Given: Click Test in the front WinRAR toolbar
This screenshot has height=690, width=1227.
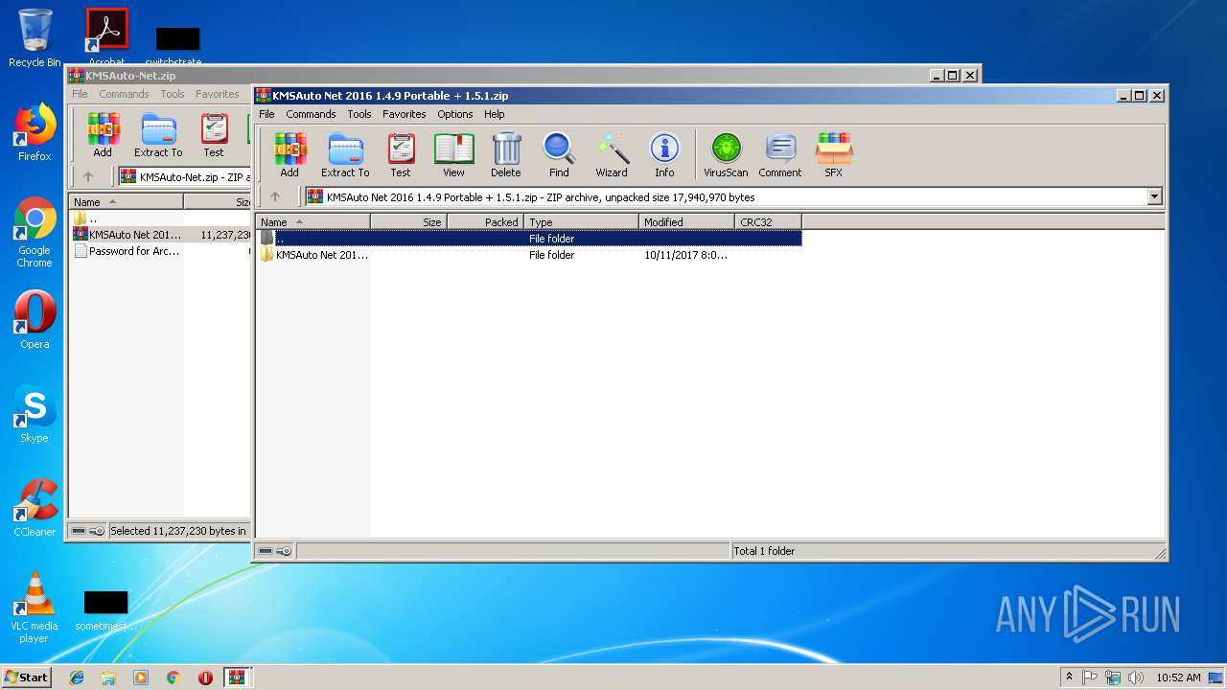Looking at the screenshot, I should (x=401, y=155).
